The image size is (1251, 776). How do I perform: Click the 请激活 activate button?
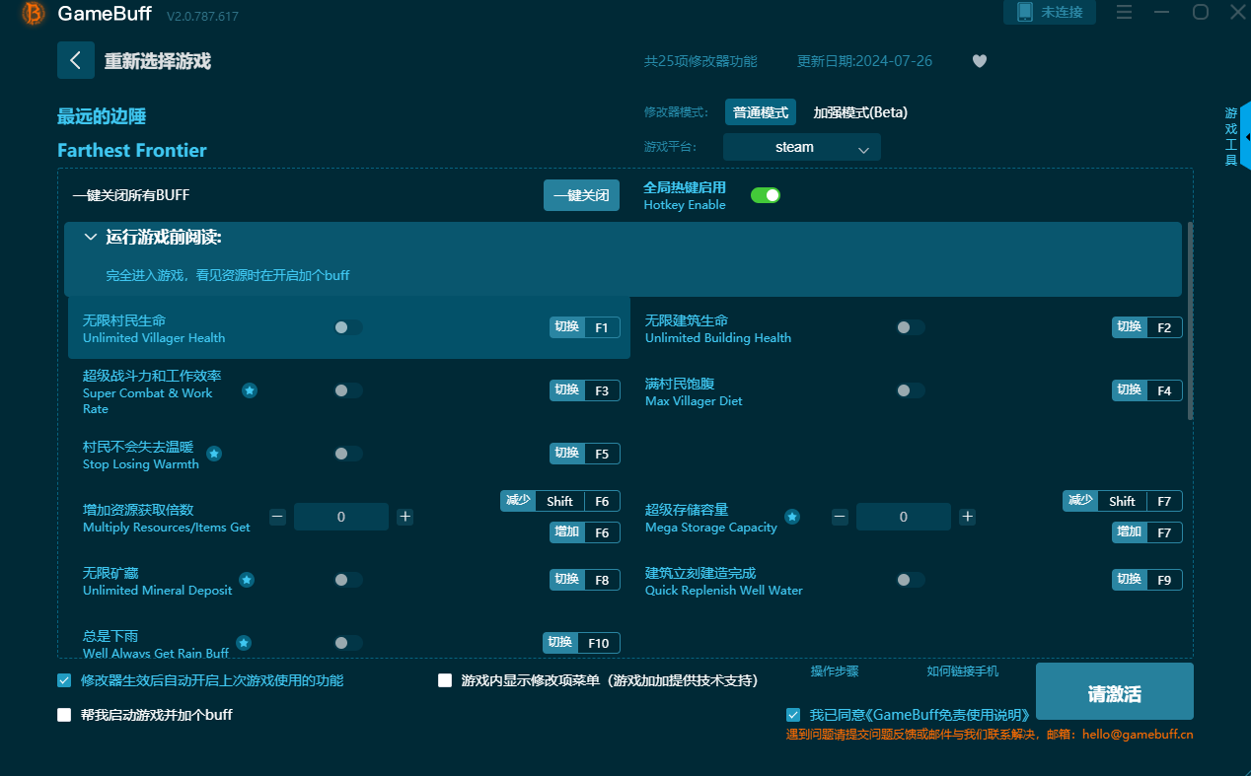[x=1115, y=691]
